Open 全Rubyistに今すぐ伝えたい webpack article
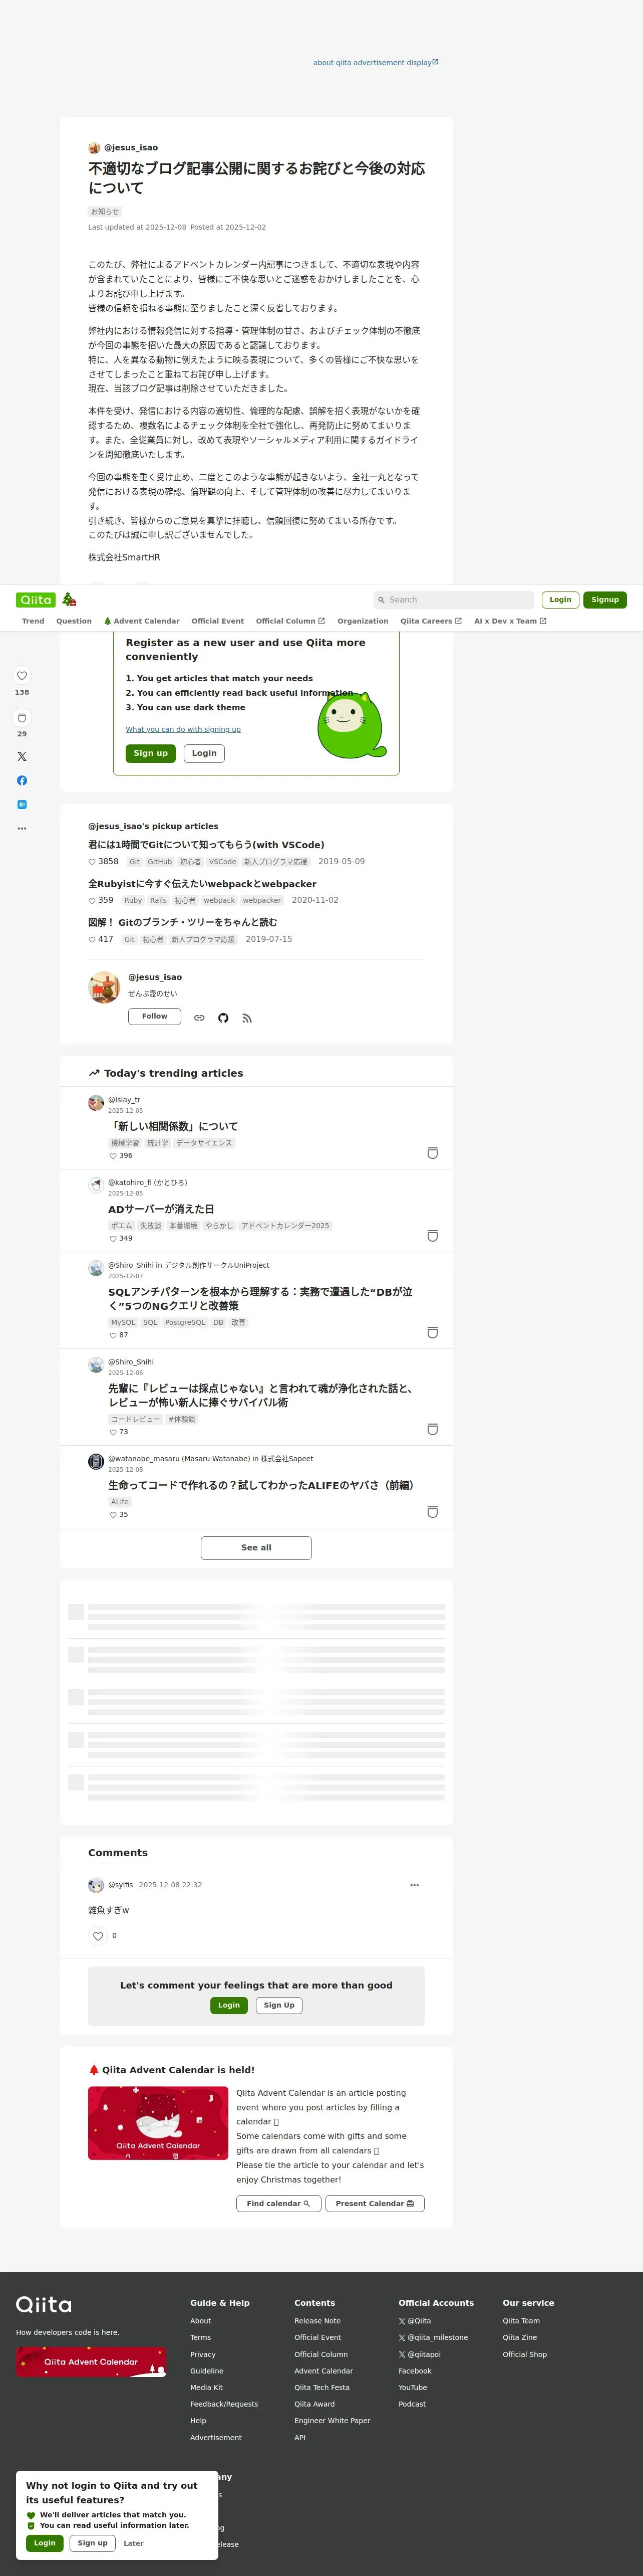 [202, 884]
